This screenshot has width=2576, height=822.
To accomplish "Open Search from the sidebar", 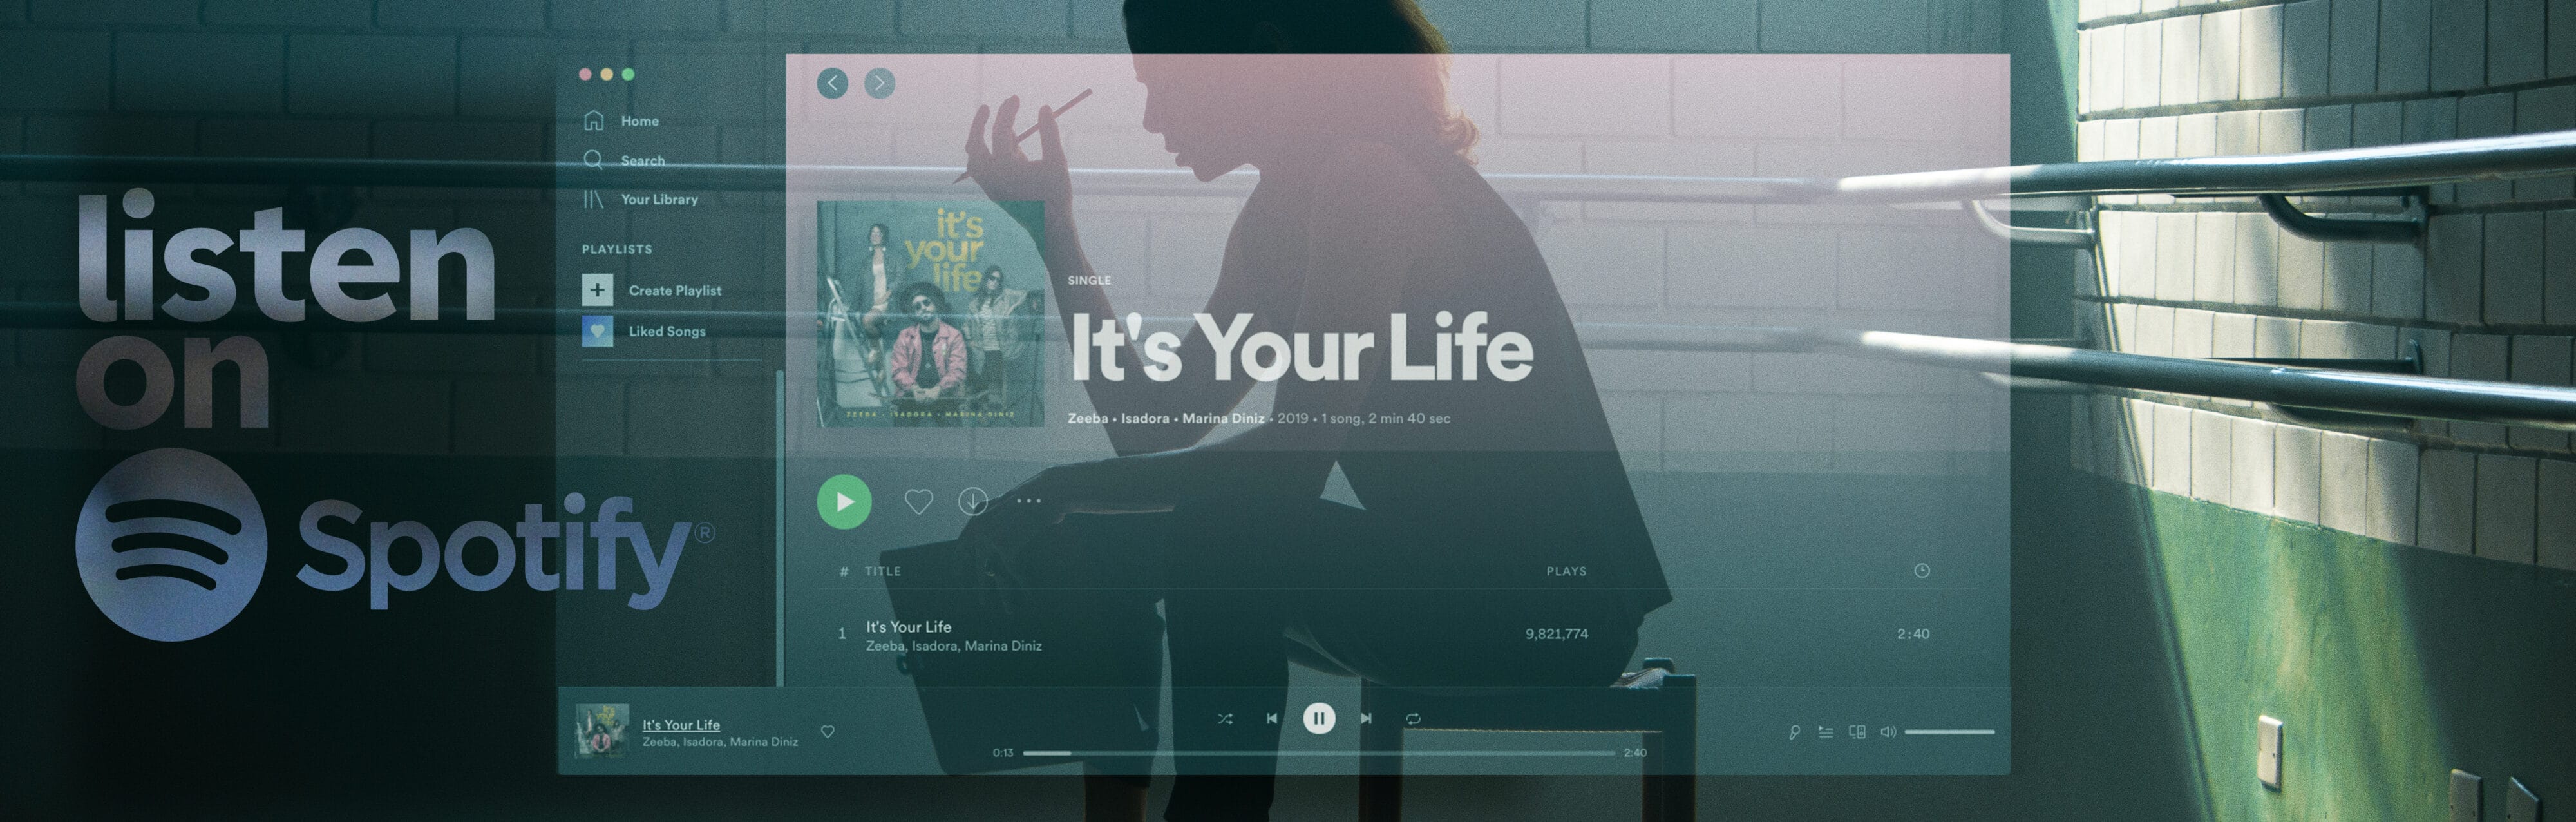I will pyautogui.click(x=641, y=160).
